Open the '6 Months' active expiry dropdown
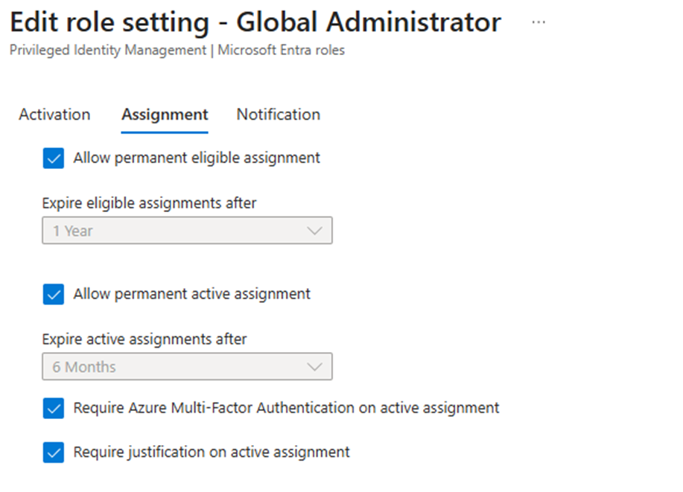This screenshot has height=492, width=683. 186,367
